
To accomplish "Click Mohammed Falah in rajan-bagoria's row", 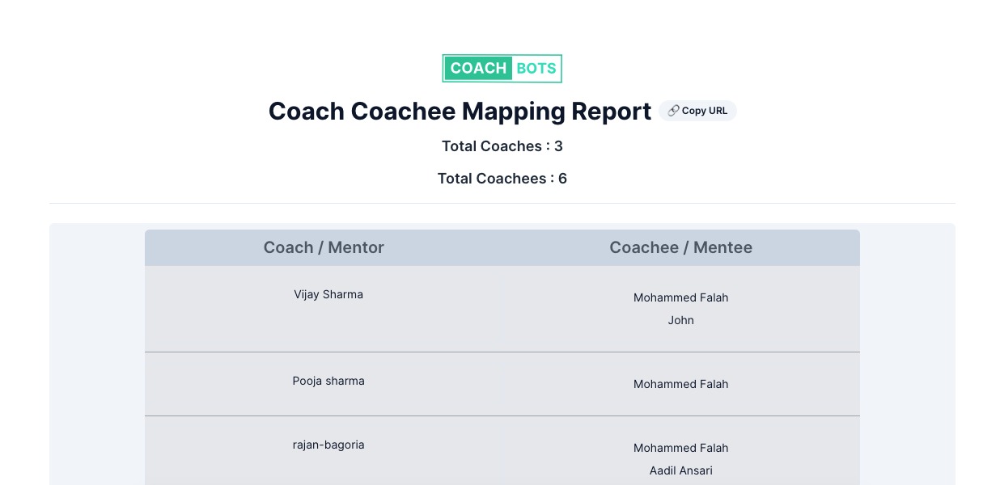I will pos(680,448).
